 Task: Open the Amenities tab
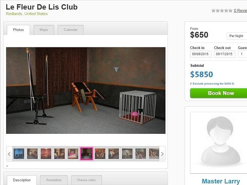click(54, 180)
